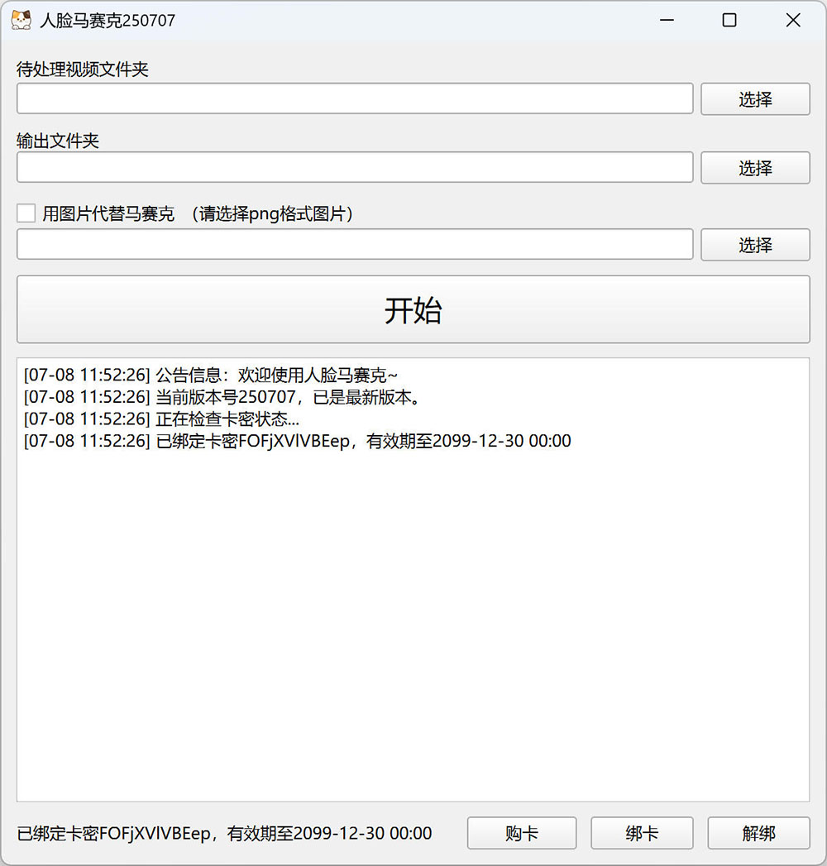Close the 人脸马赛克 window
The width and height of the screenshot is (827, 866).
point(793,21)
